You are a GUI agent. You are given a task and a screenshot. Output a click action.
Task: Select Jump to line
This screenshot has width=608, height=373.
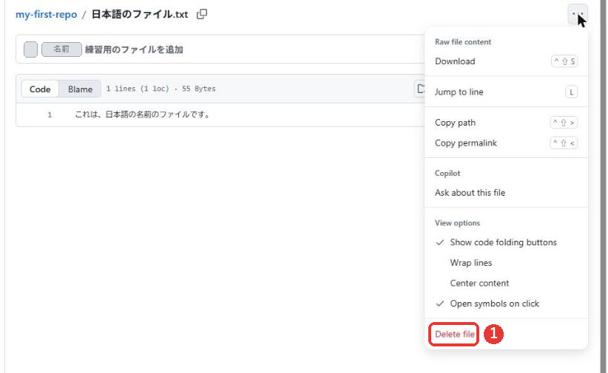point(506,92)
